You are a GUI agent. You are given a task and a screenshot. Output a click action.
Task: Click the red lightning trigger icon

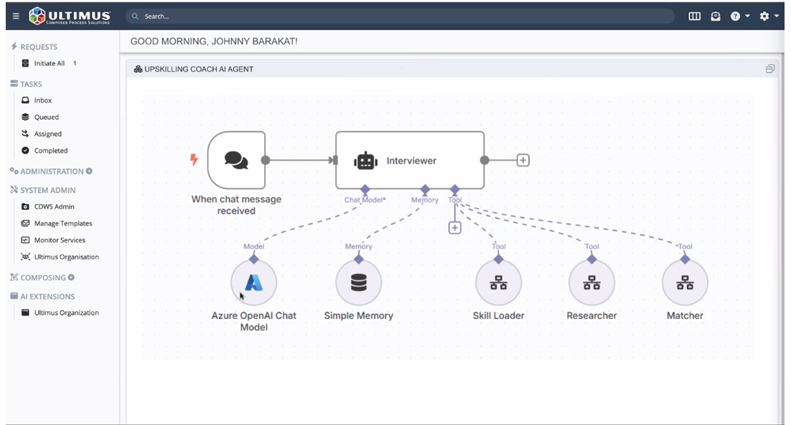pyautogui.click(x=194, y=160)
